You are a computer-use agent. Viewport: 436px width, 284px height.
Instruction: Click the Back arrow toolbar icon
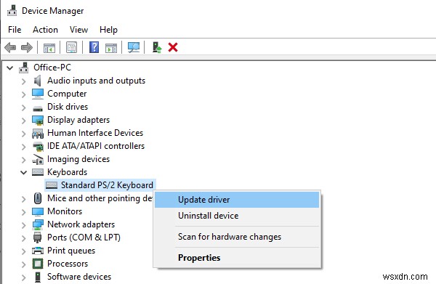[x=10, y=47]
